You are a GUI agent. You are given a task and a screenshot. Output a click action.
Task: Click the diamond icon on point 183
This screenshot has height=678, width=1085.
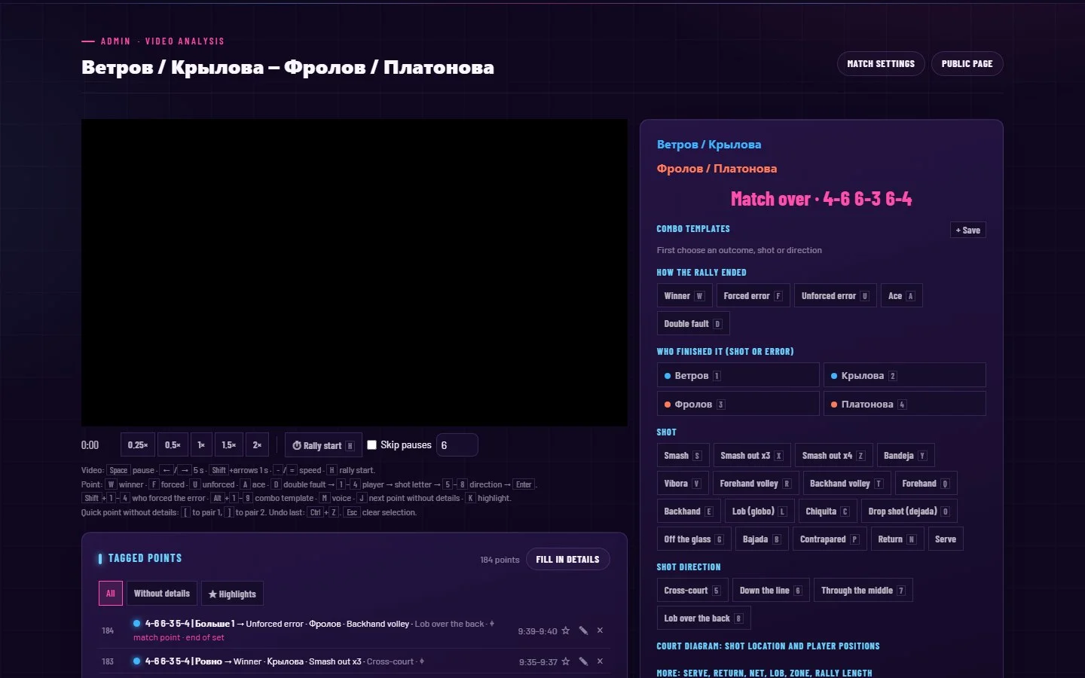(x=422, y=661)
